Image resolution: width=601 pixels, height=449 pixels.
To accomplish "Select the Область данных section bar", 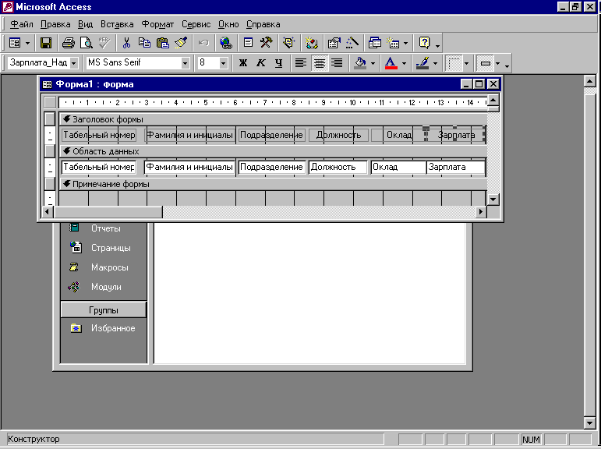I will pos(273,151).
